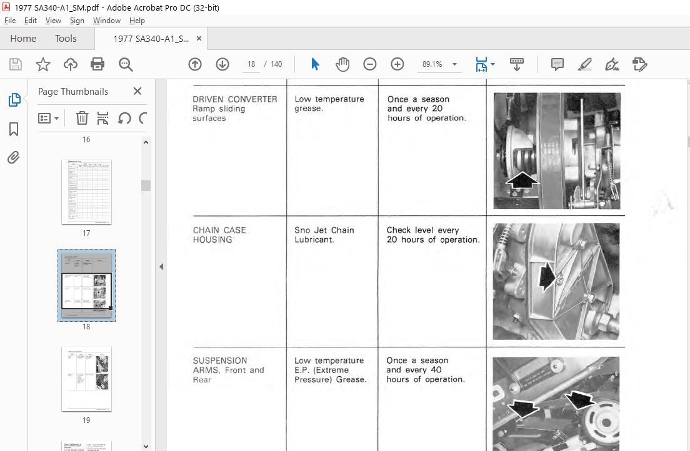Open the read mode keyboard-arrow tool

[x=517, y=64]
